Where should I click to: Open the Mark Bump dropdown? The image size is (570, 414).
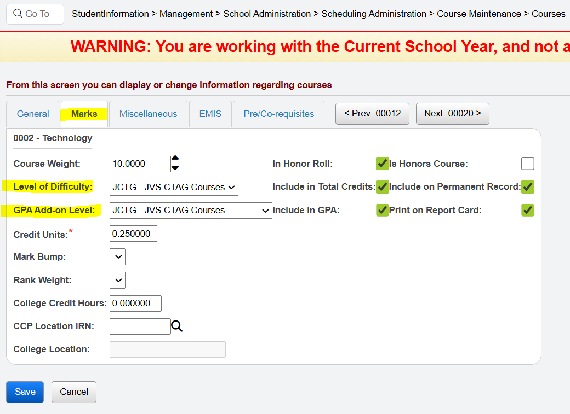point(117,257)
